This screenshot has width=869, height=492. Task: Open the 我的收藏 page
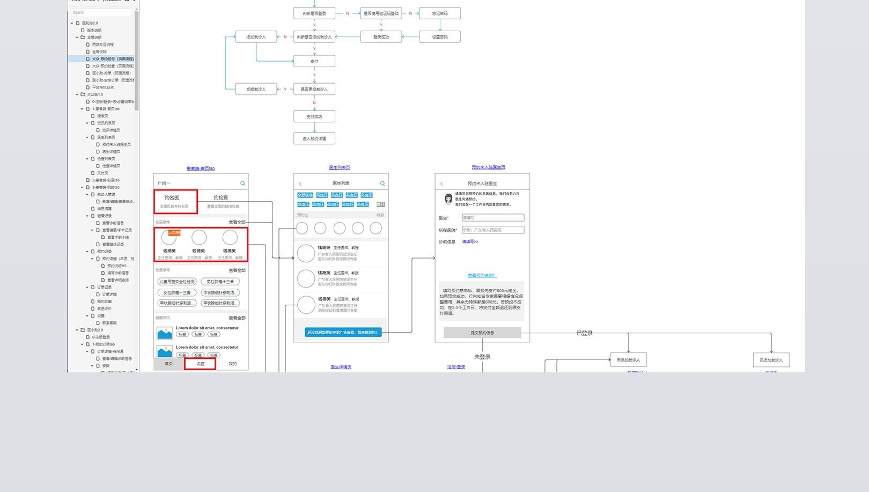tap(104, 302)
